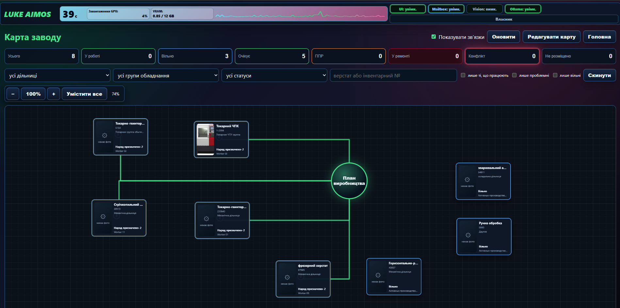Click the фрезерний верстат card title

click(313, 266)
